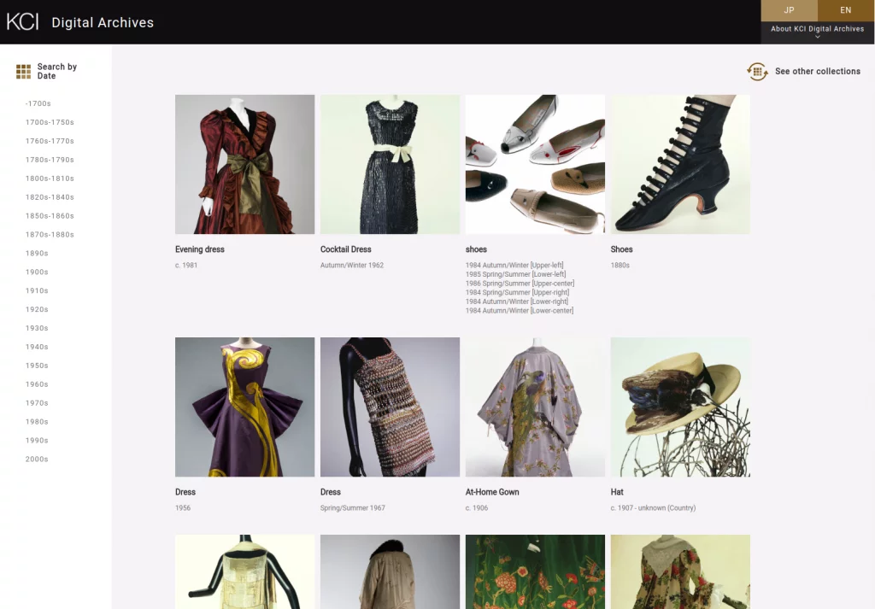Choose the -1700s date range
This screenshot has width=875, height=609.
tap(38, 104)
